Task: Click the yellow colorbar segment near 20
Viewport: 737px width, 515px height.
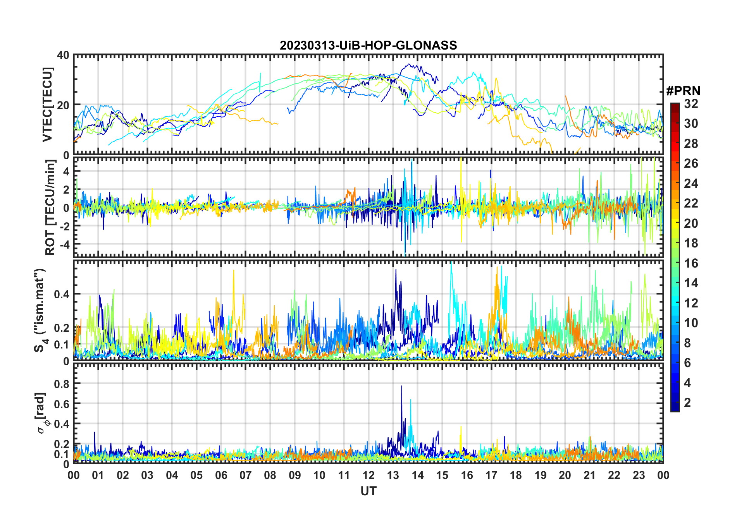Action: (x=675, y=223)
